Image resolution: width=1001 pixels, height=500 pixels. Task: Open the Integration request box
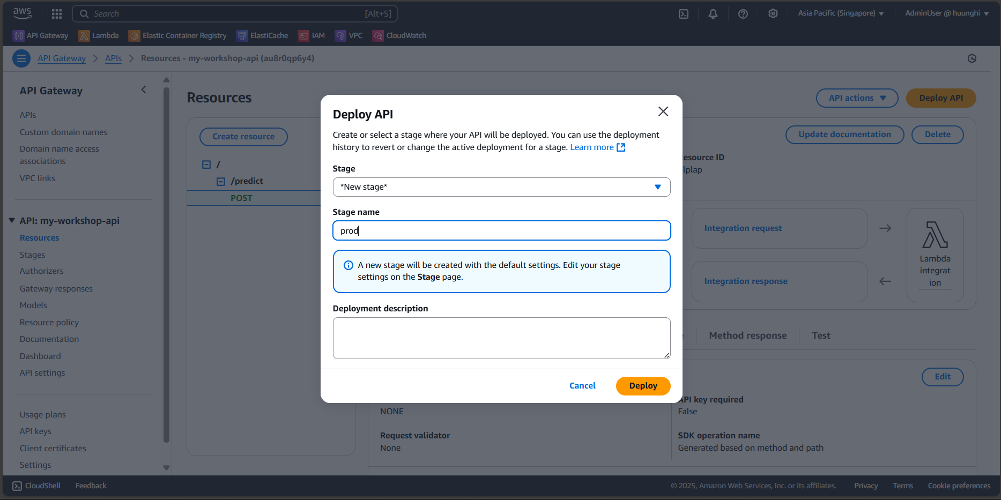[779, 228]
